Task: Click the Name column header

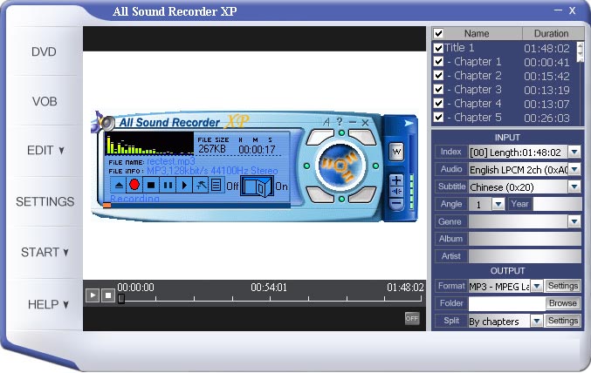Action: 477,33
